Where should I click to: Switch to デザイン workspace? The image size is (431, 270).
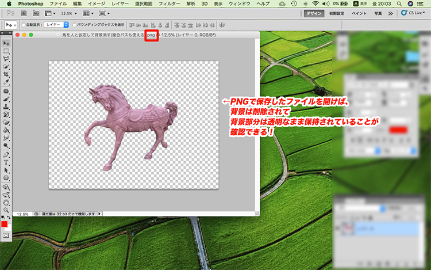click(314, 13)
